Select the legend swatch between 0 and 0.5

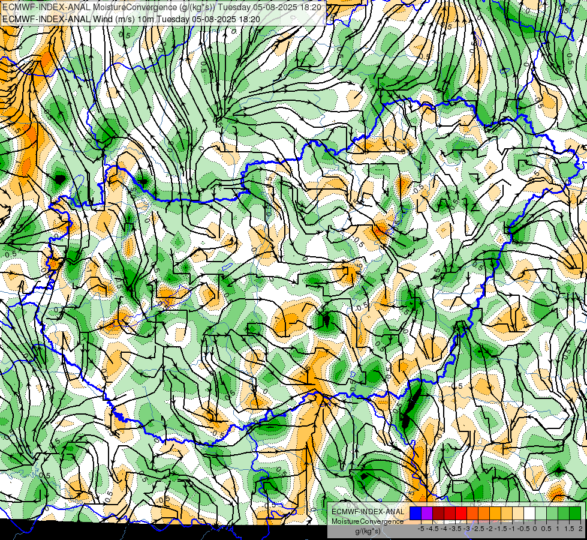coord(541,513)
